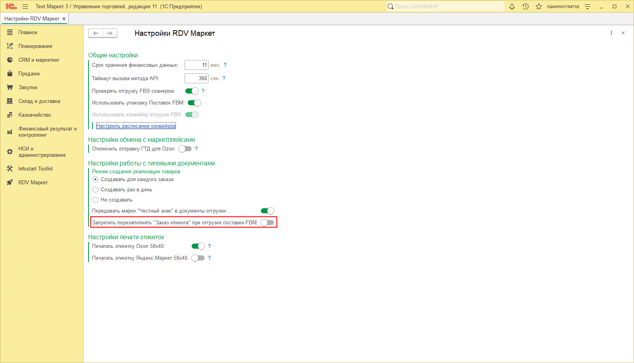Screen dimensions: 634x363
Task: Close the Настройки RDV Маркет tab
Action: [64, 18]
